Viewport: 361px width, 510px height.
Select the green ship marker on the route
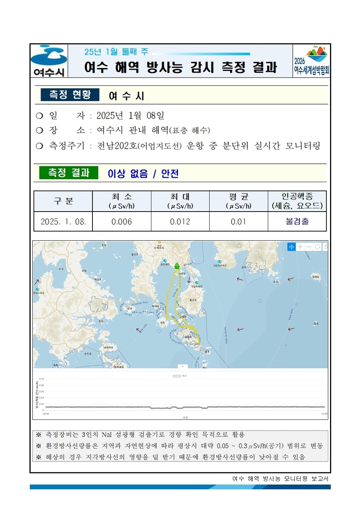point(177,266)
